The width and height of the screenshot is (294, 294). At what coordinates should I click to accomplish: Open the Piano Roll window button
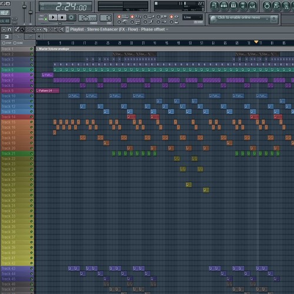pyautogui.click(x=233, y=6)
